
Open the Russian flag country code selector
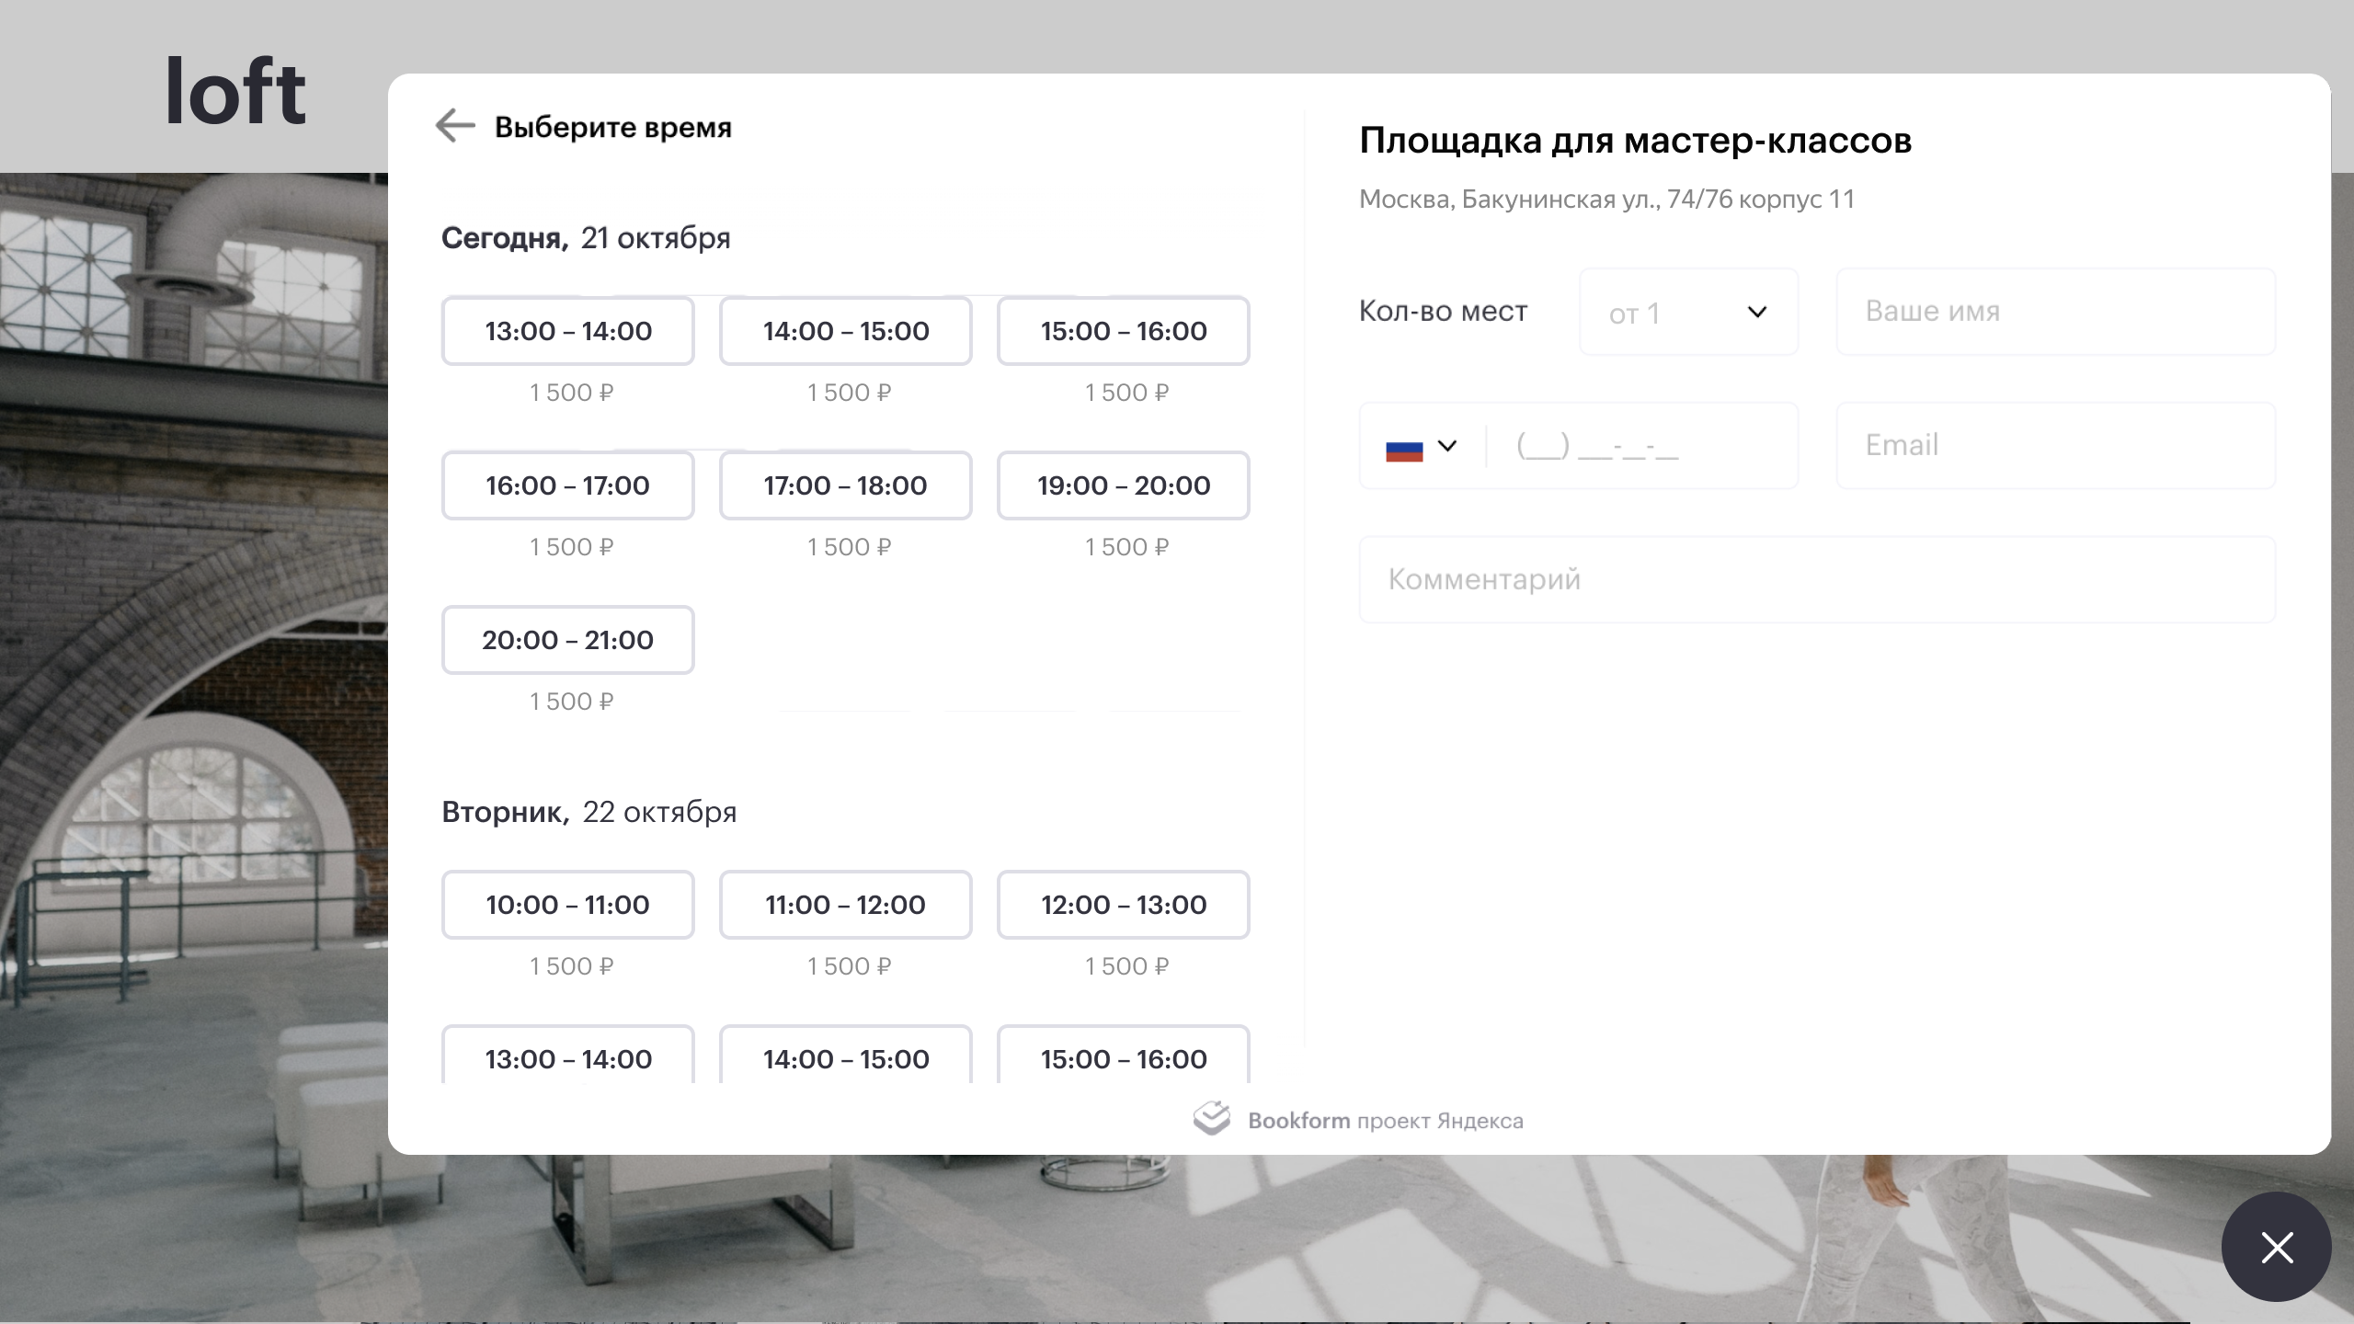pos(1422,447)
